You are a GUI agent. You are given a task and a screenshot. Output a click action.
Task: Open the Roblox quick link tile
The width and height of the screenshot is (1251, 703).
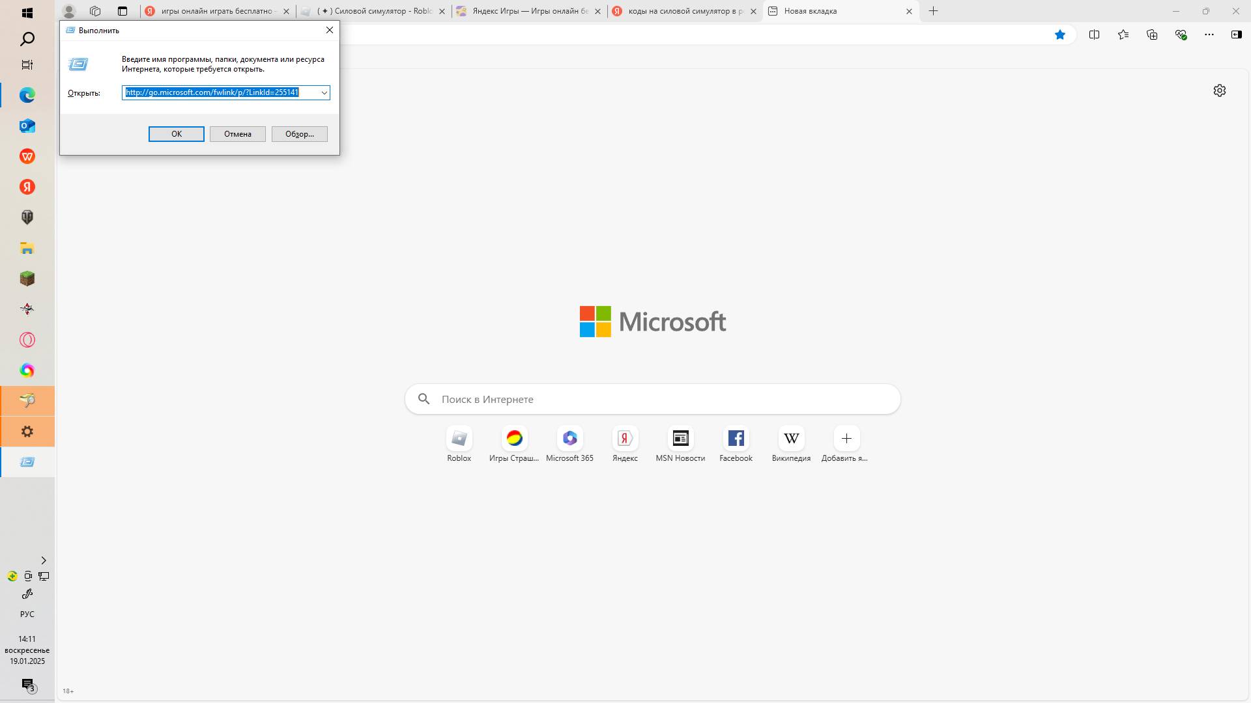459,438
